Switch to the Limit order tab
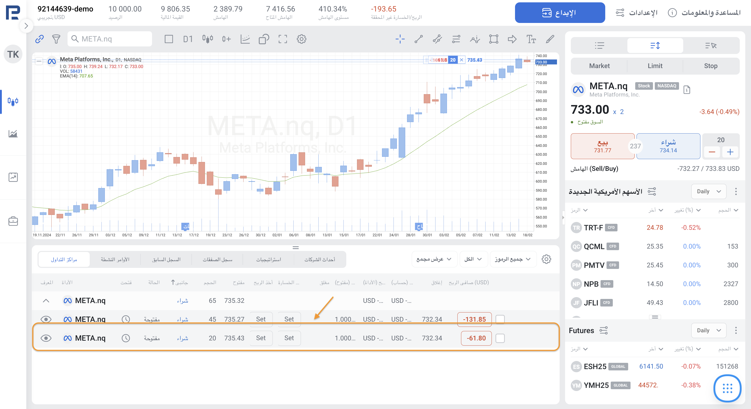 [655, 66]
